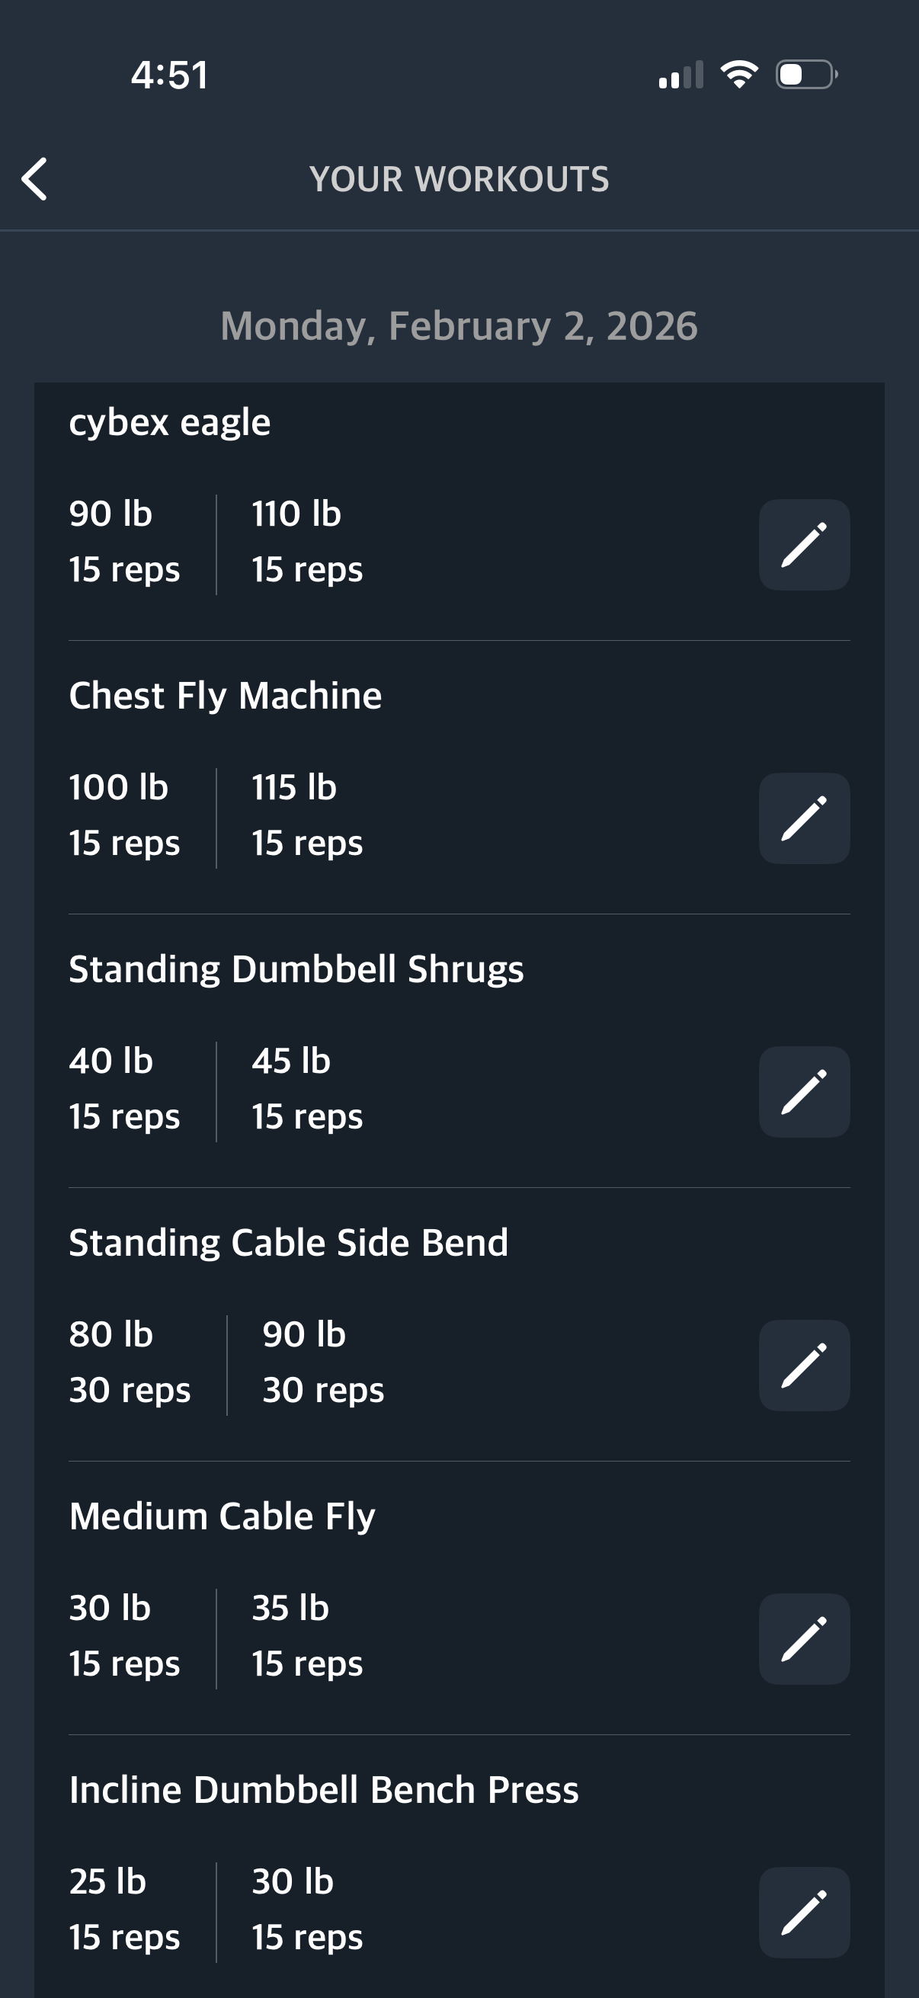Edit Standing Dumbbell Shrugs pencil icon
The width and height of the screenshot is (919, 1998).
[x=803, y=1092]
